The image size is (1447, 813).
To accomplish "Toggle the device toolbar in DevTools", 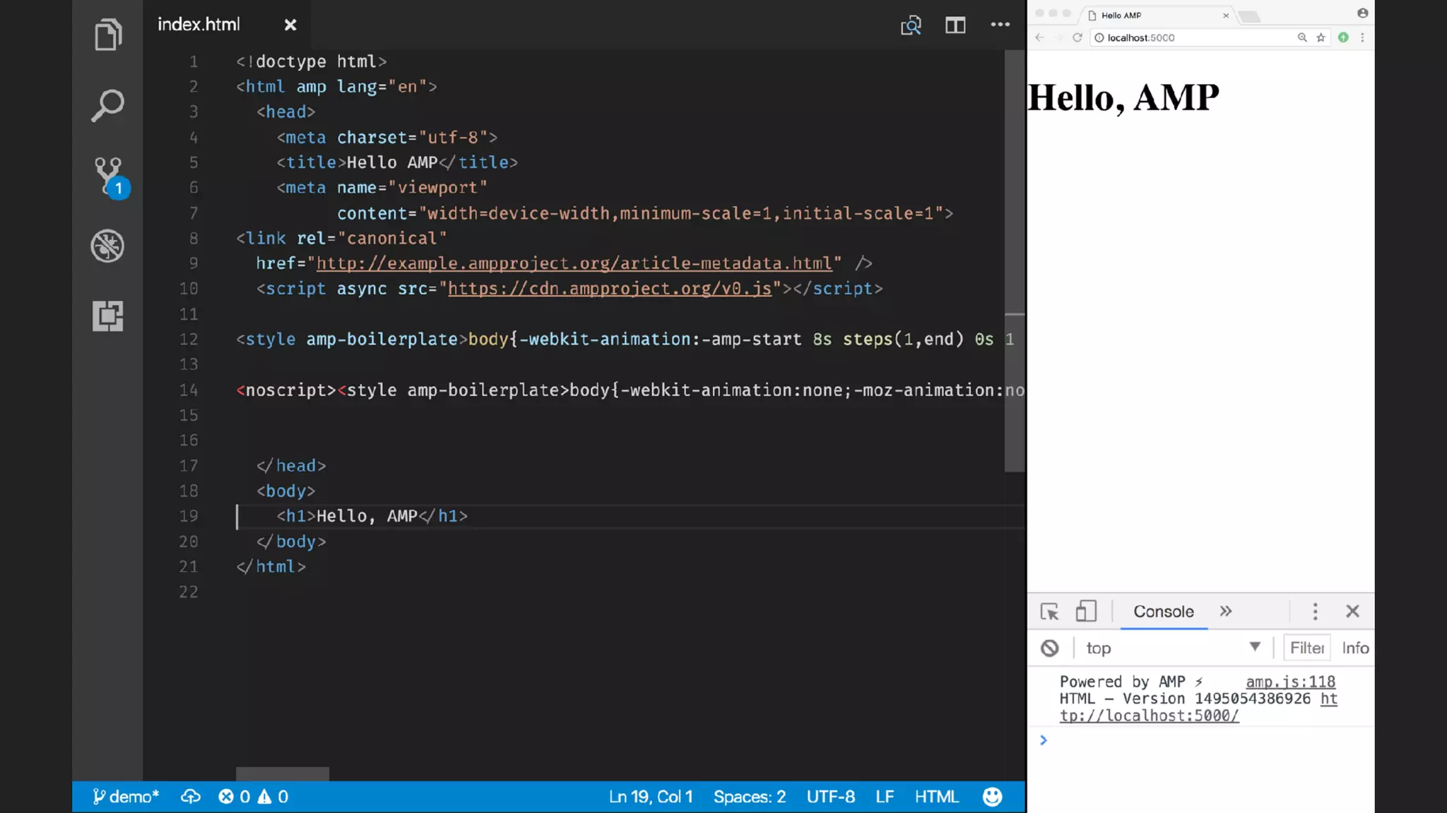I will [1085, 611].
